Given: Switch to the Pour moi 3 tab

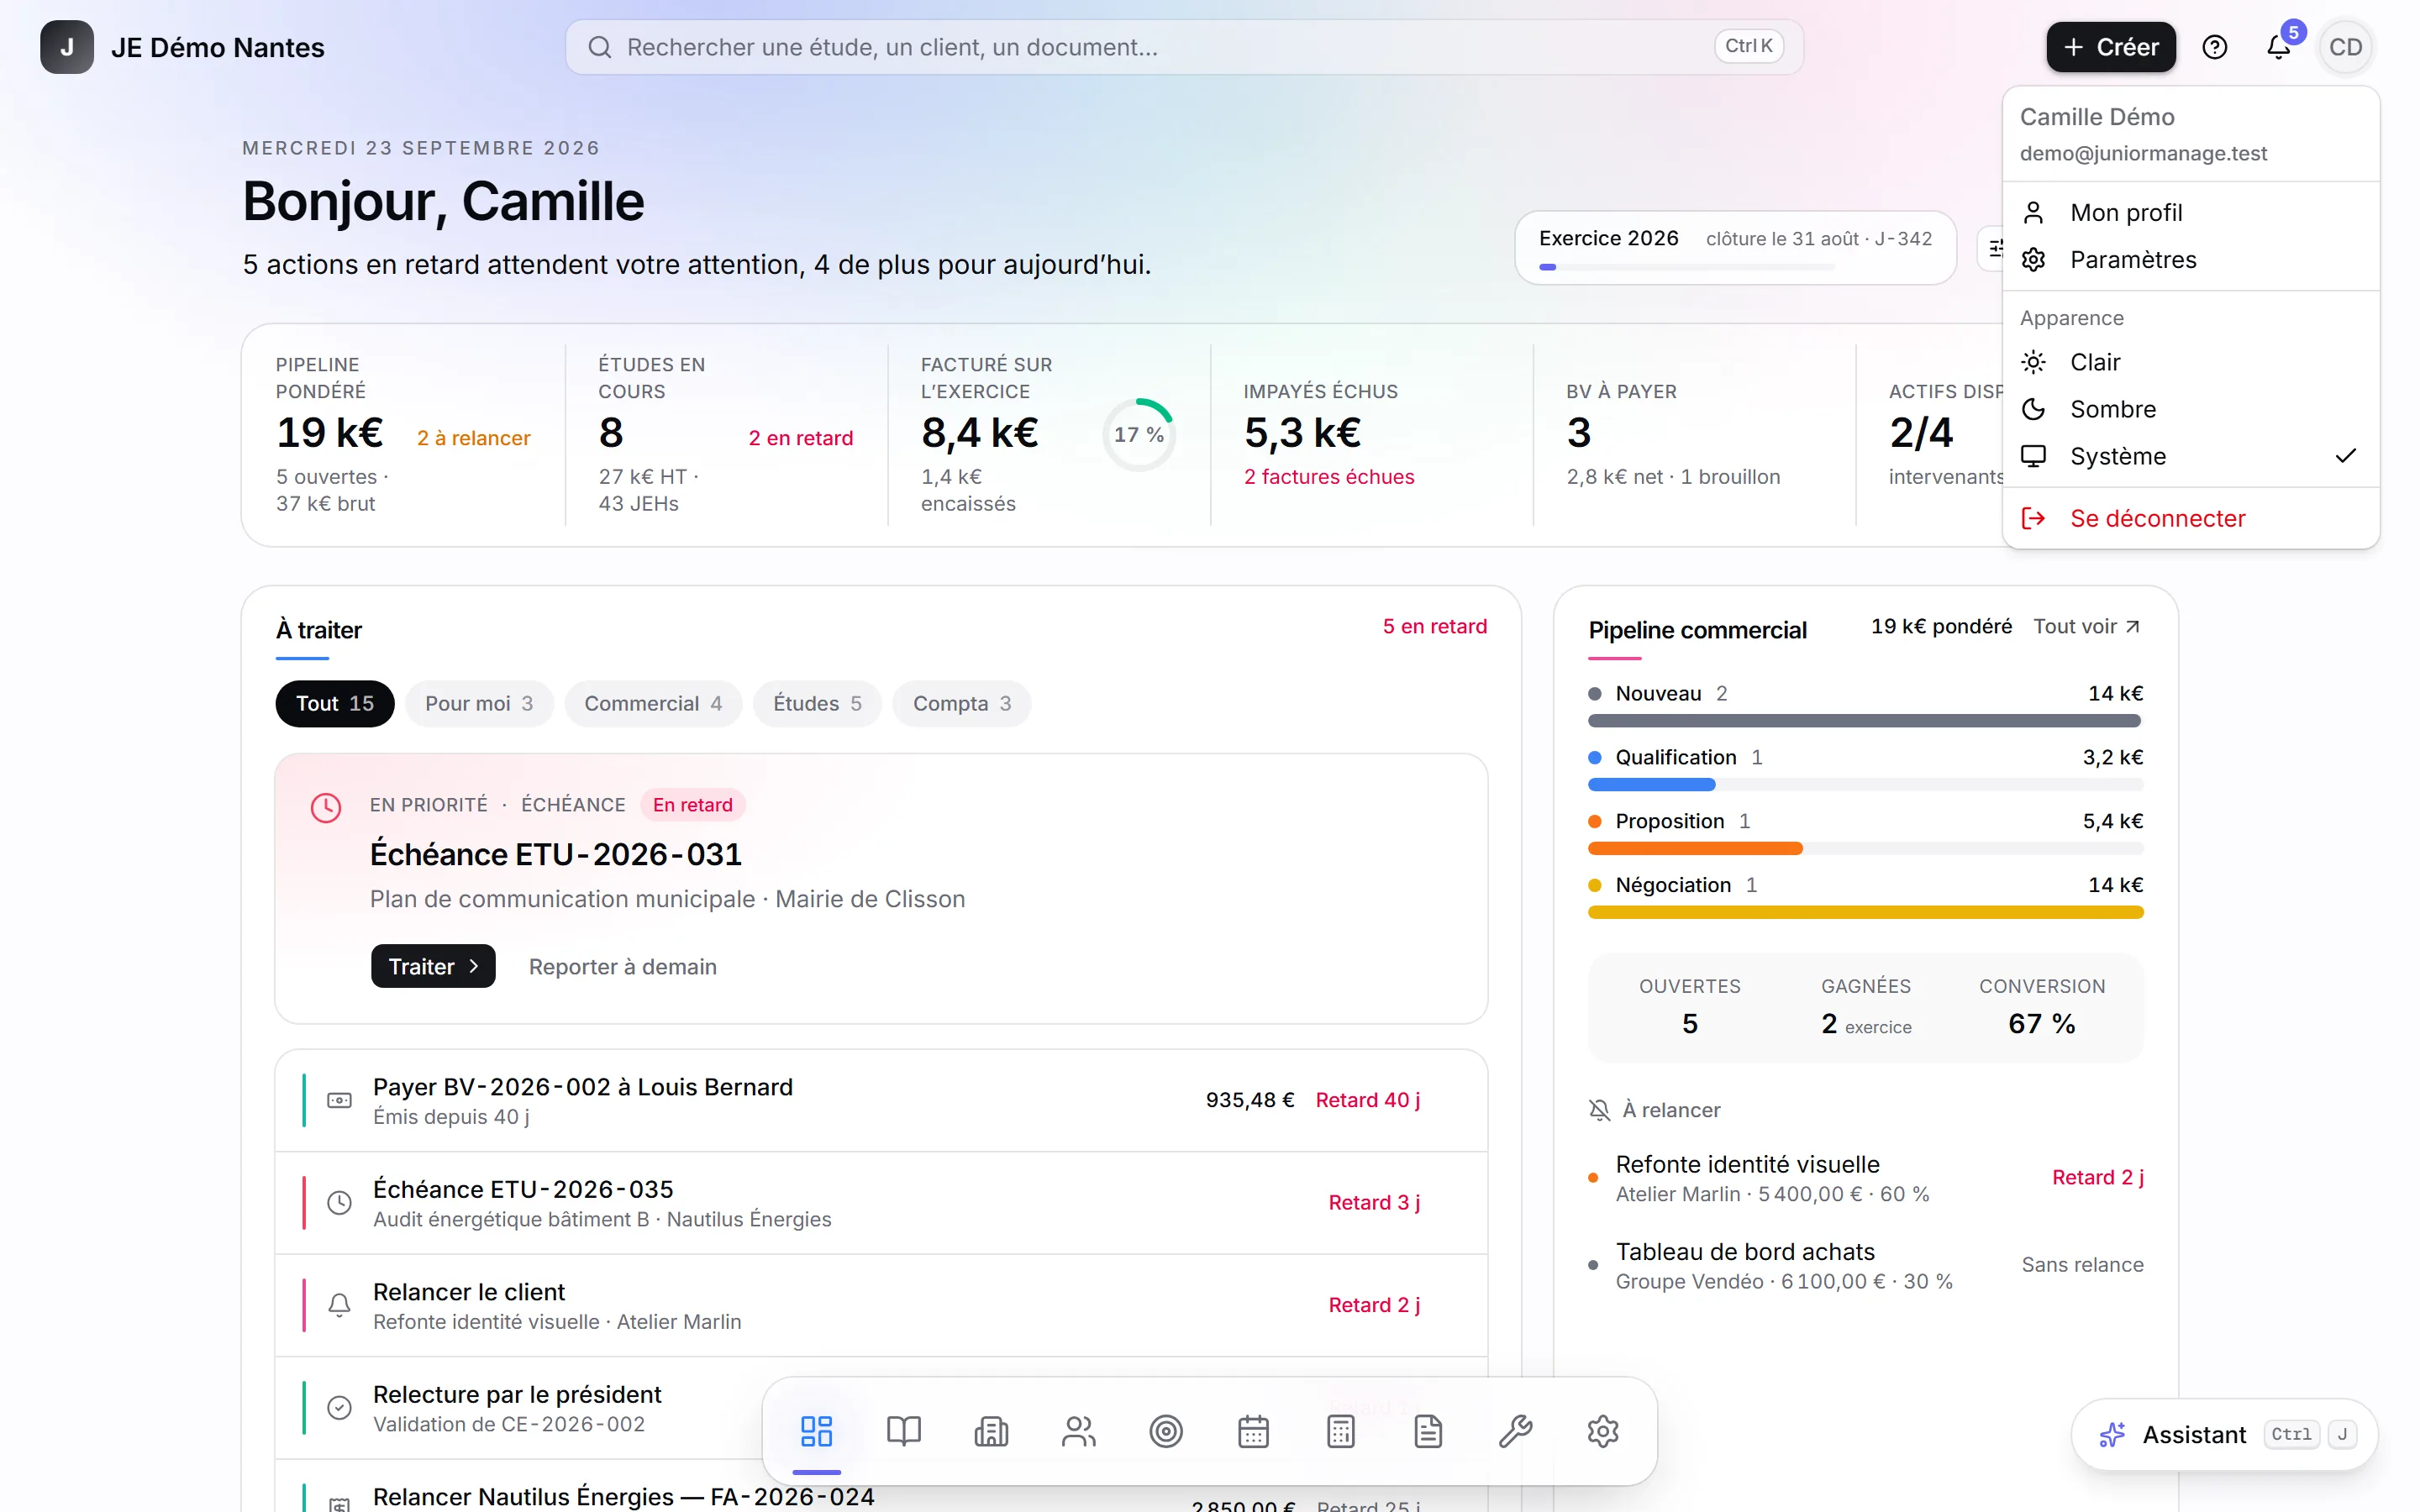Looking at the screenshot, I should coord(479,703).
